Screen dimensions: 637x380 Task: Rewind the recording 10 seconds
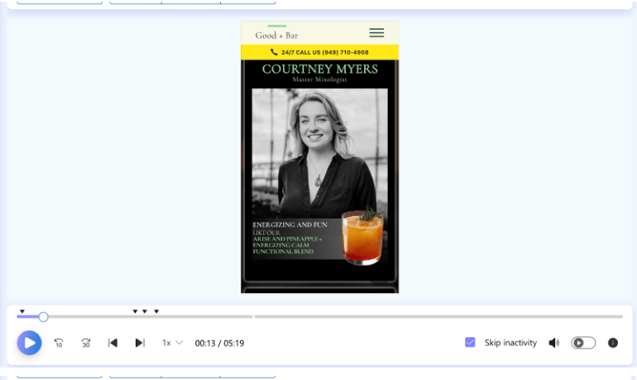[x=59, y=343]
